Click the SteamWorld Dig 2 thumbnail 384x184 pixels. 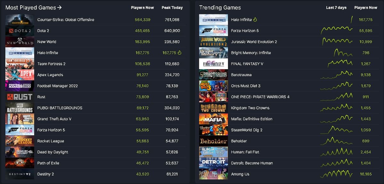click(x=213, y=130)
